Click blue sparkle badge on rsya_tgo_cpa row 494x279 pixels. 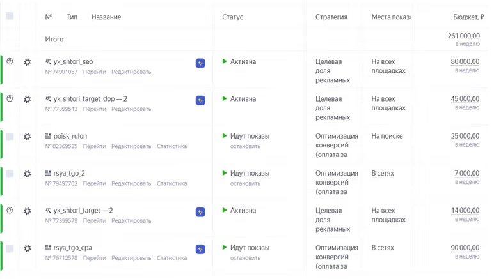tap(200, 248)
